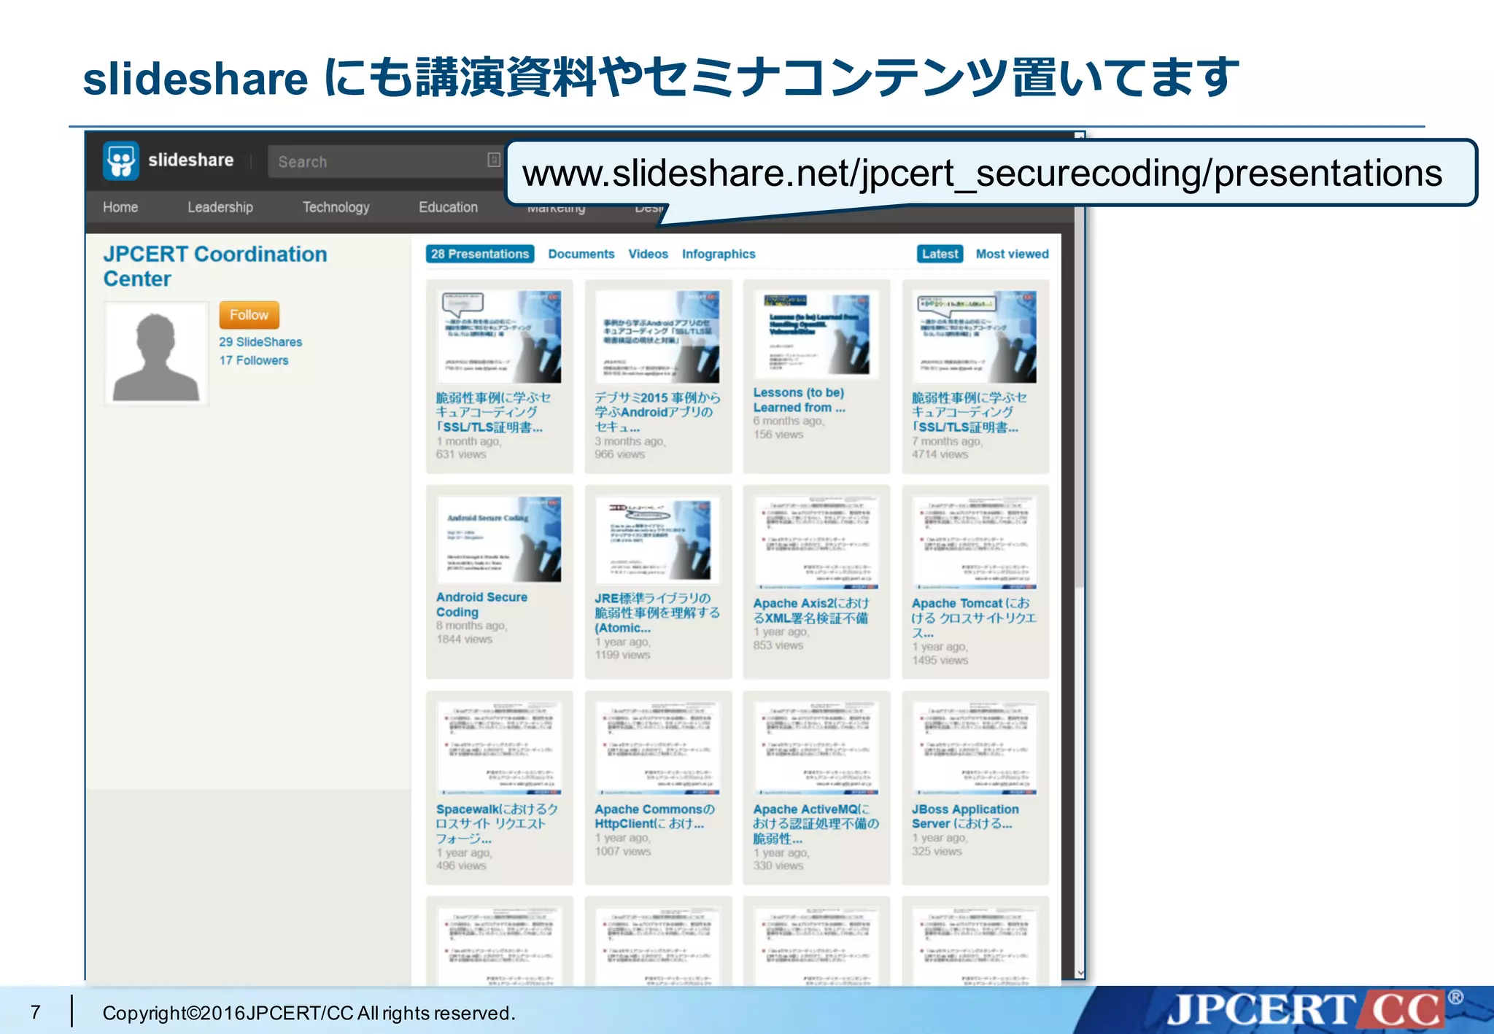Screen dimensions: 1494x1034
Task: Click the '4714 views' text
Action: coord(940,454)
